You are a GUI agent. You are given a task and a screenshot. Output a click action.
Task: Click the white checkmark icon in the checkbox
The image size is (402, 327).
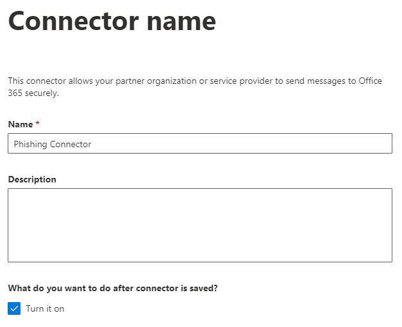(x=14, y=308)
